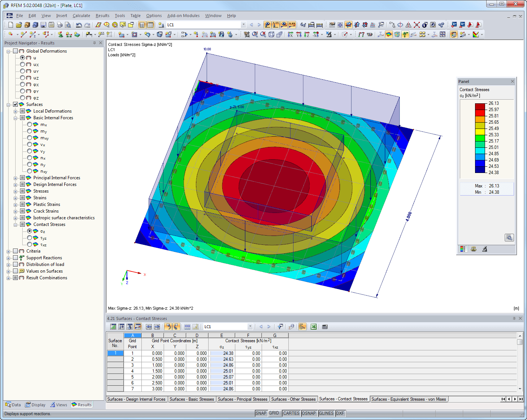The height and width of the screenshot is (420, 527).
Task: Toggle the Project Navigator panel icon
Action: 142,25
